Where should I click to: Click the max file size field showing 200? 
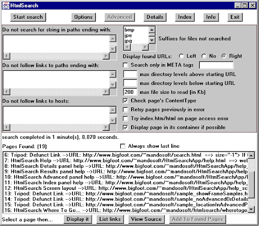(130, 92)
